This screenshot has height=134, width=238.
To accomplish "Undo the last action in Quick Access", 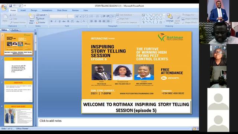I will [14, 6].
